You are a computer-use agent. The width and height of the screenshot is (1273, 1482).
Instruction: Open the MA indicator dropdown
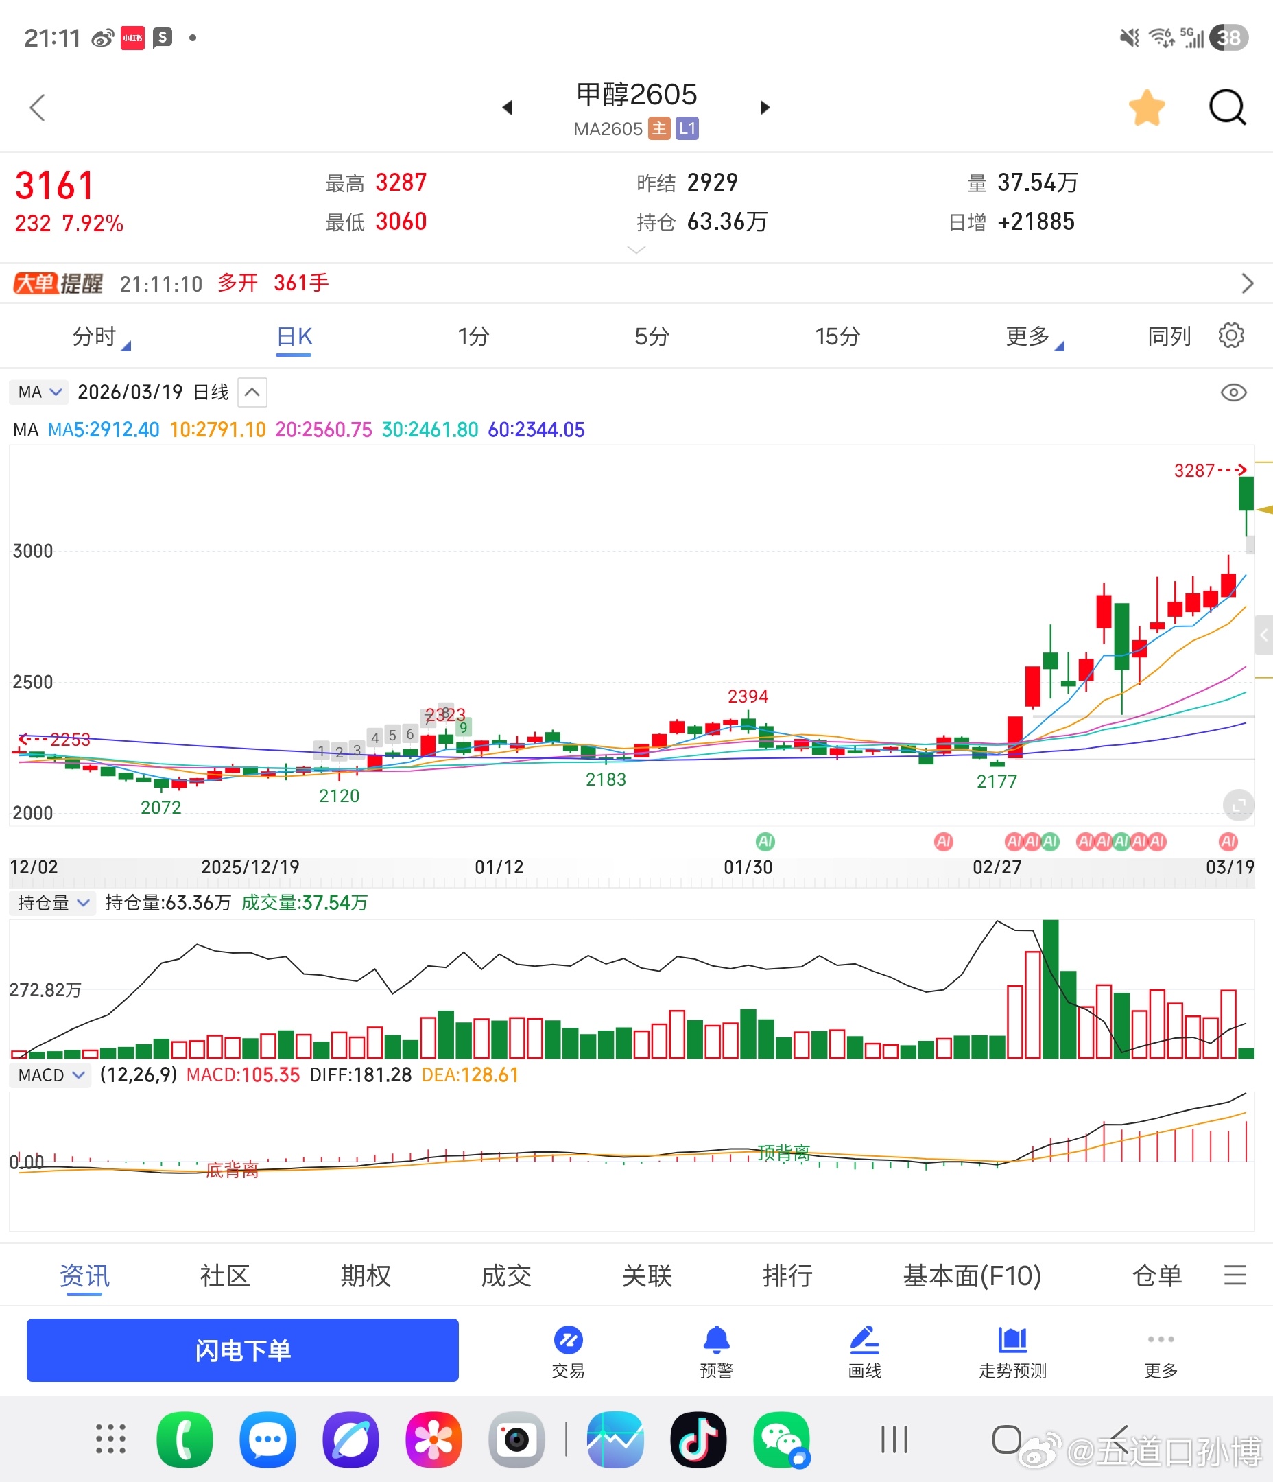click(38, 392)
